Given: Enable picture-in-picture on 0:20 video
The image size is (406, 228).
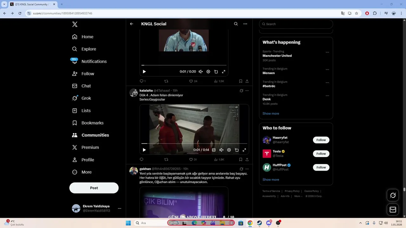Looking at the screenshot, I should tap(216, 72).
